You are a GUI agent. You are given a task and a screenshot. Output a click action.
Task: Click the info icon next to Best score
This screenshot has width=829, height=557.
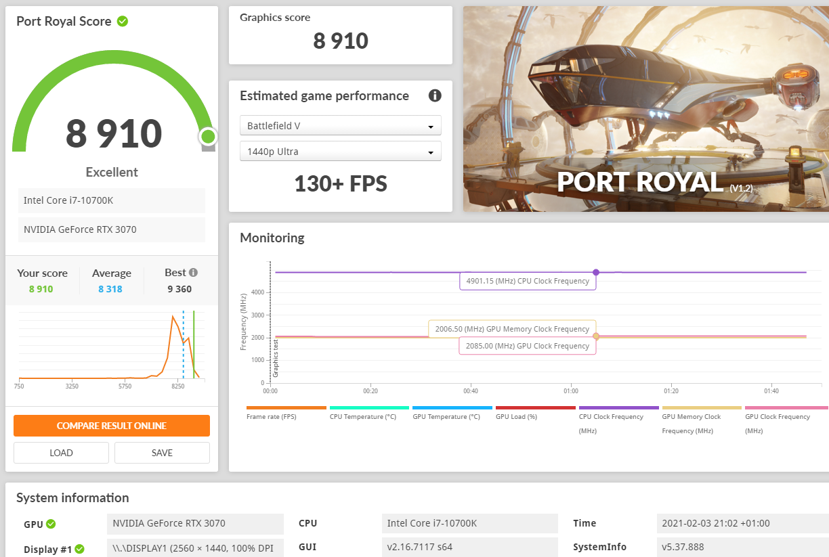coord(193,272)
